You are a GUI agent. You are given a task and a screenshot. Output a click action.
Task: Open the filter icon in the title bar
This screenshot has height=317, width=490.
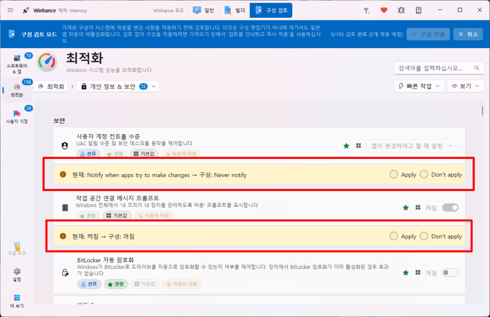click(x=367, y=11)
